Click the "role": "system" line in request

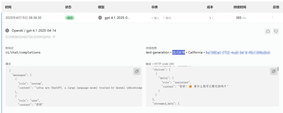30,84
